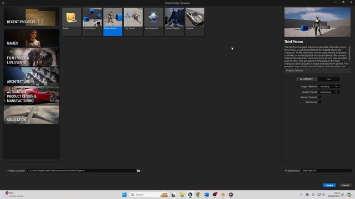The image size is (355, 199).
Task: Enable the Starter Content checkbox
Action: click(x=320, y=97)
